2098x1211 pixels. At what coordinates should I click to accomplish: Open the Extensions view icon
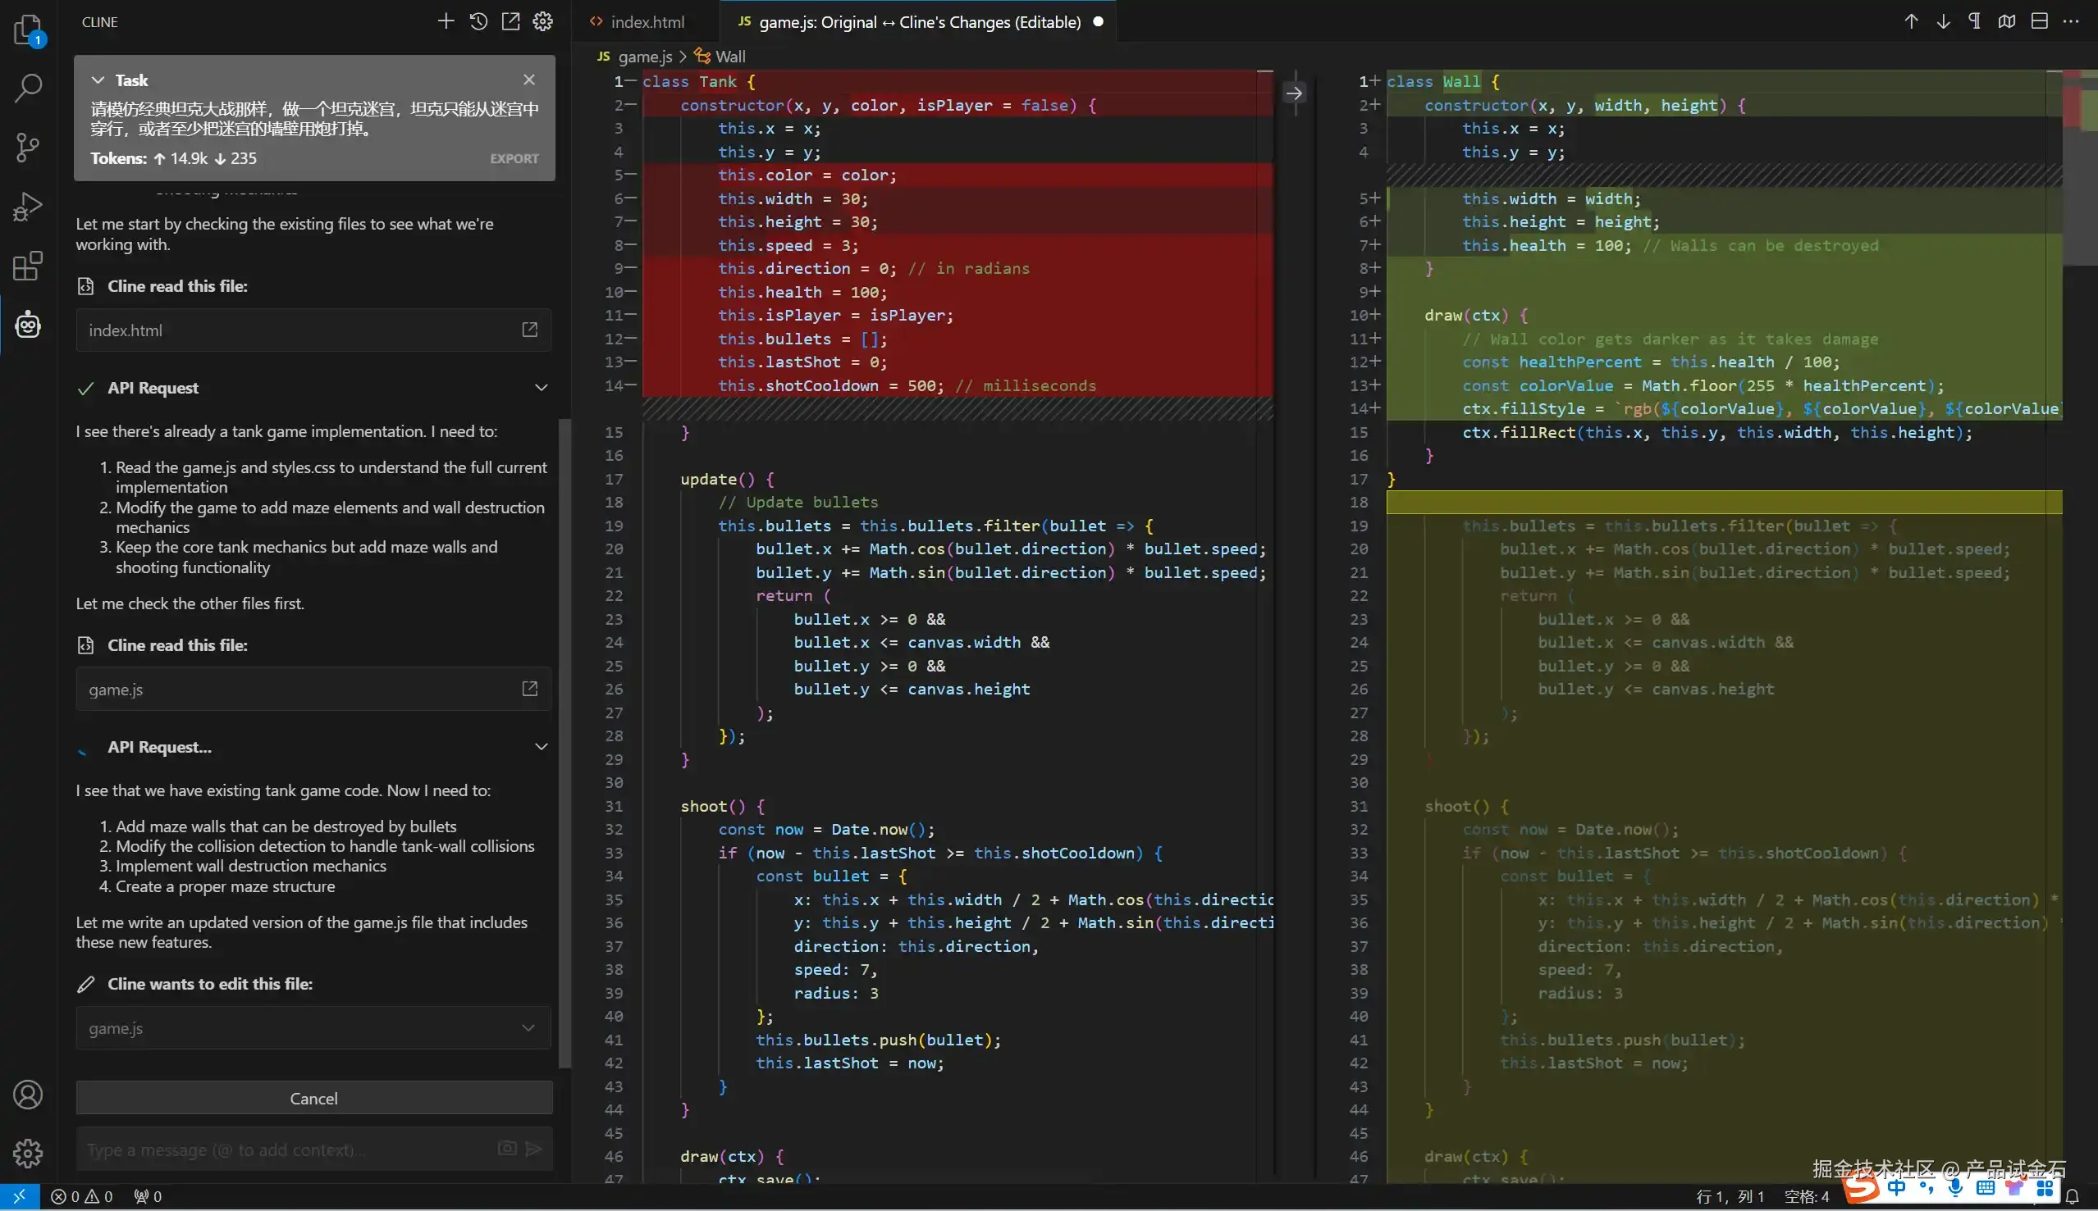pos(27,266)
